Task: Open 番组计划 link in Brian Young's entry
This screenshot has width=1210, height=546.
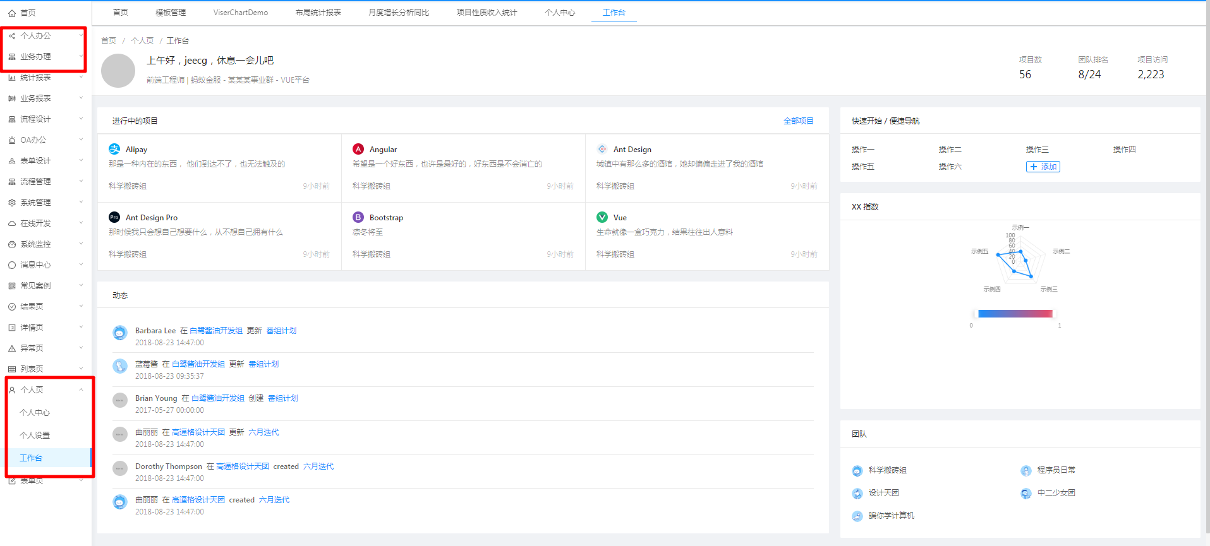Action: (x=282, y=398)
